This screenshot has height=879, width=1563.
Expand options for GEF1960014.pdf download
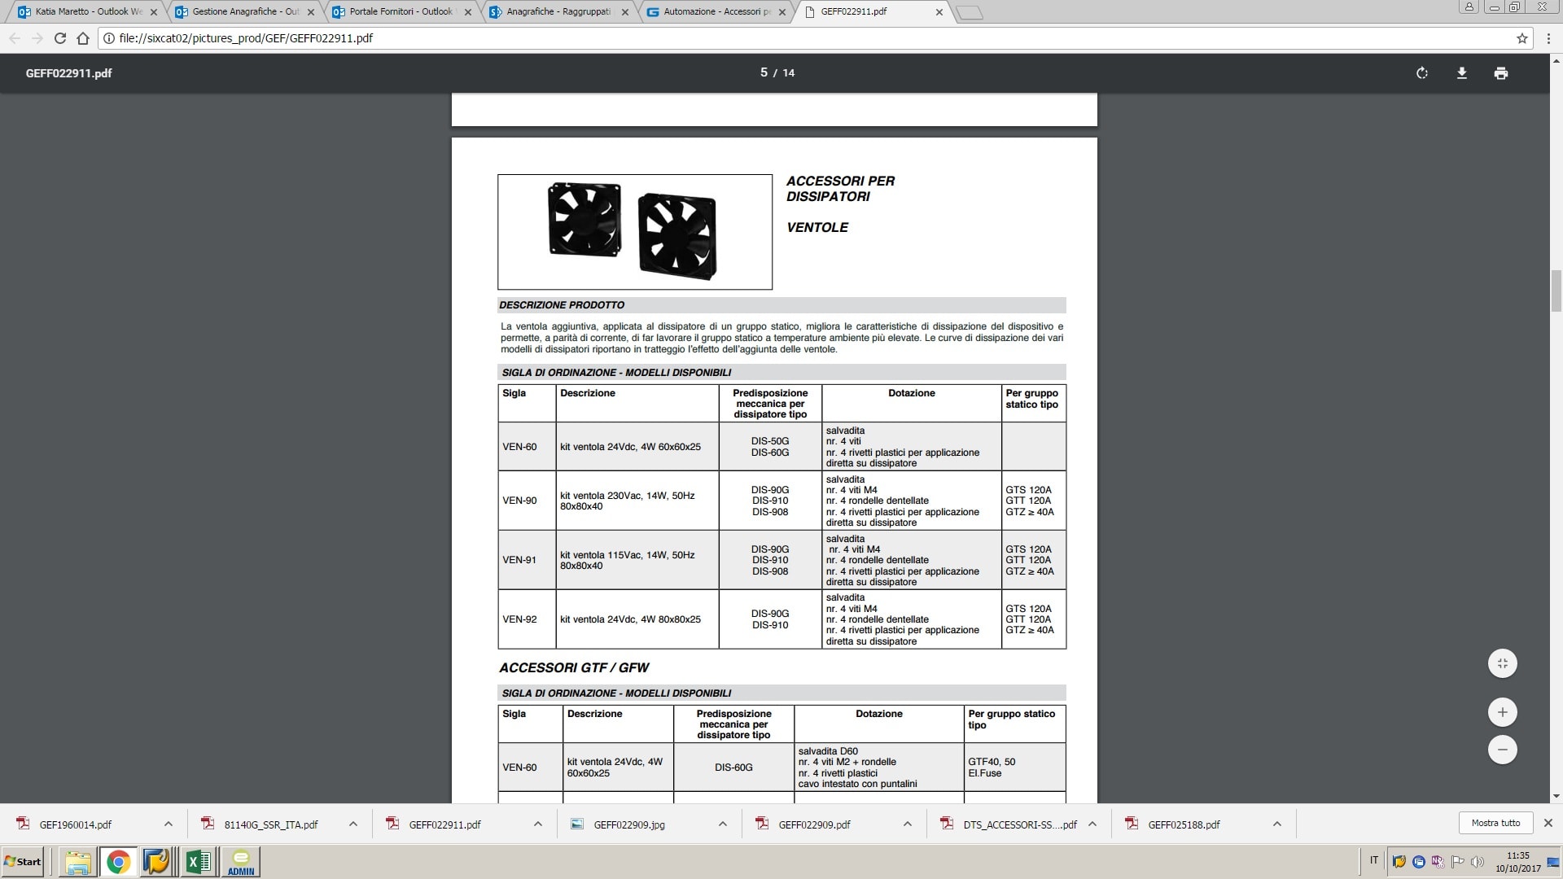tap(169, 824)
